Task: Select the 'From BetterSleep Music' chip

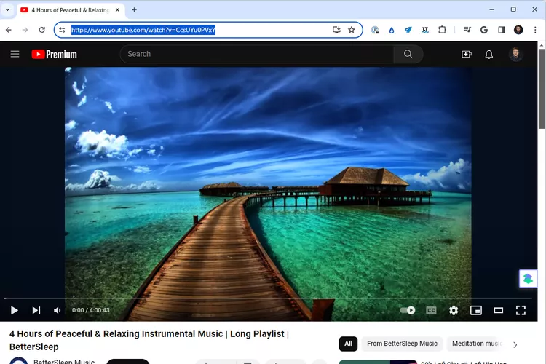Action: (402, 344)
